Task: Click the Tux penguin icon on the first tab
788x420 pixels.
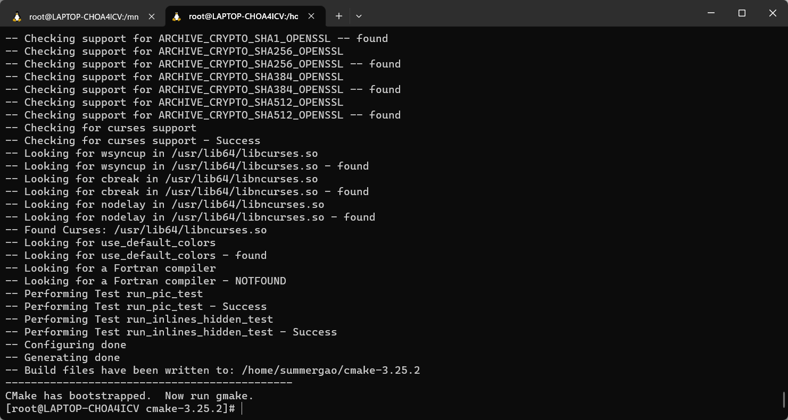Action: (16, 16)
